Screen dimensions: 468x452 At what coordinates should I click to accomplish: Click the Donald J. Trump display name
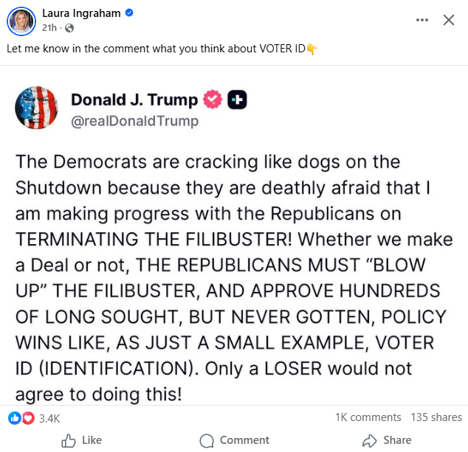[134, 100]
